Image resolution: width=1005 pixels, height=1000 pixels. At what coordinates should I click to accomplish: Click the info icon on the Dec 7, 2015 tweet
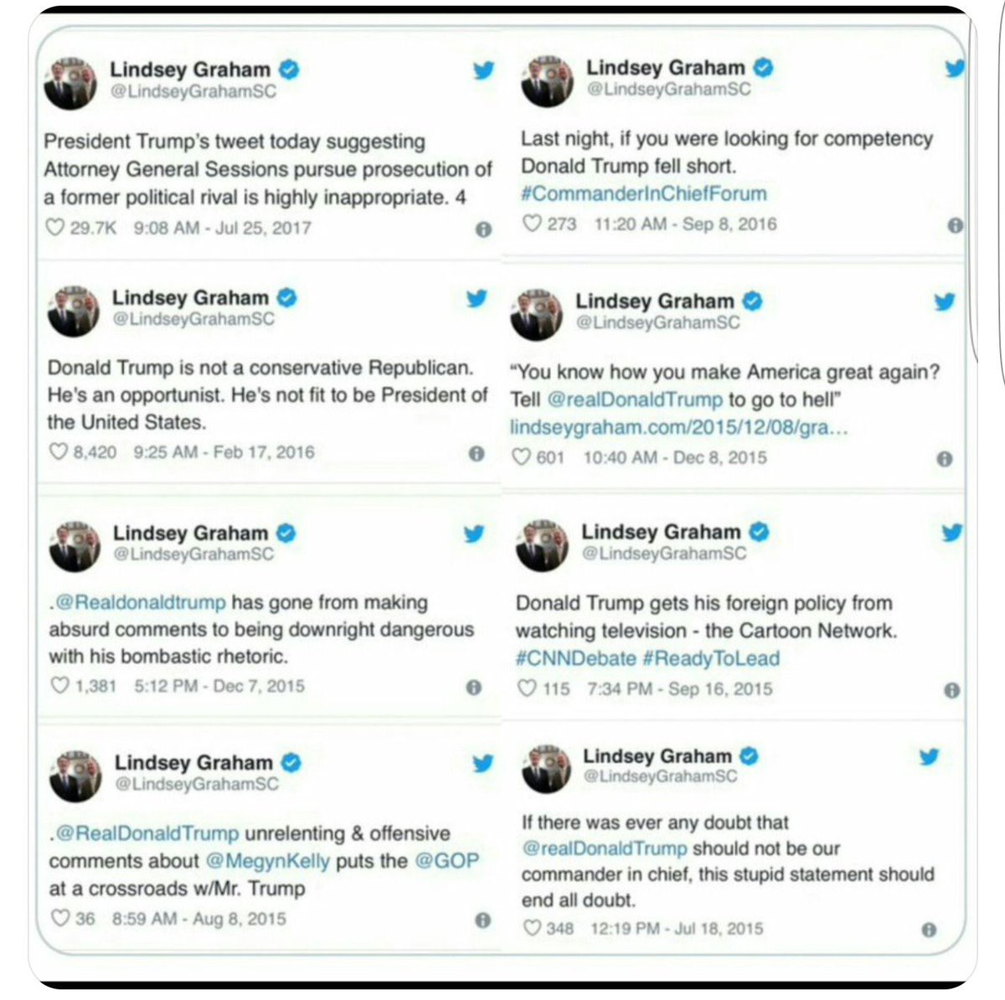tap(473, 688)
